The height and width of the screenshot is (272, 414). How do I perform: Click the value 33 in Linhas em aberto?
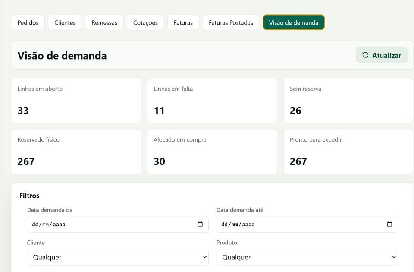coord(23,111)
